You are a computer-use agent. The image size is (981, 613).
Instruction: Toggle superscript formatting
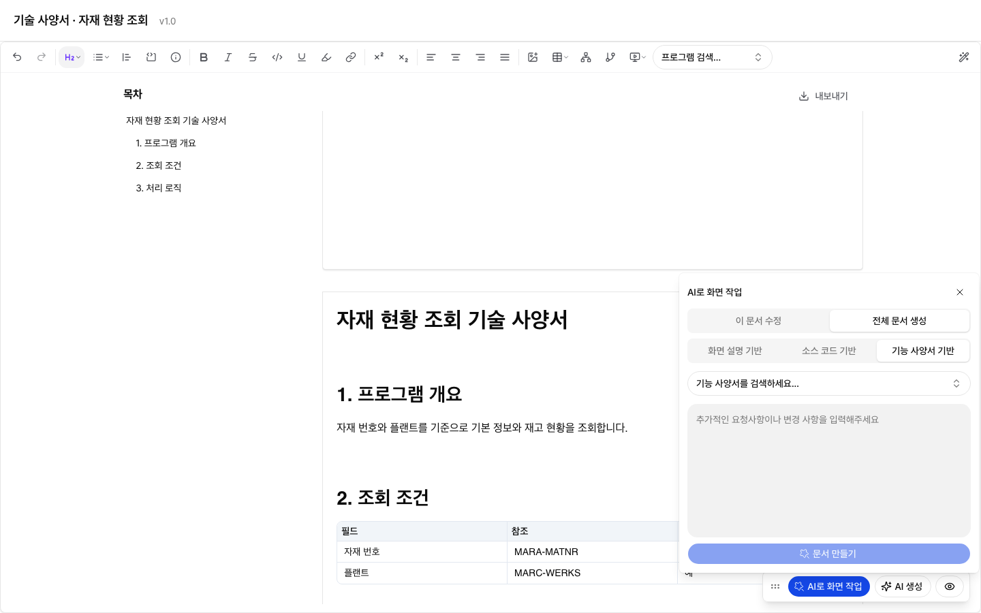tap(379, 57)
